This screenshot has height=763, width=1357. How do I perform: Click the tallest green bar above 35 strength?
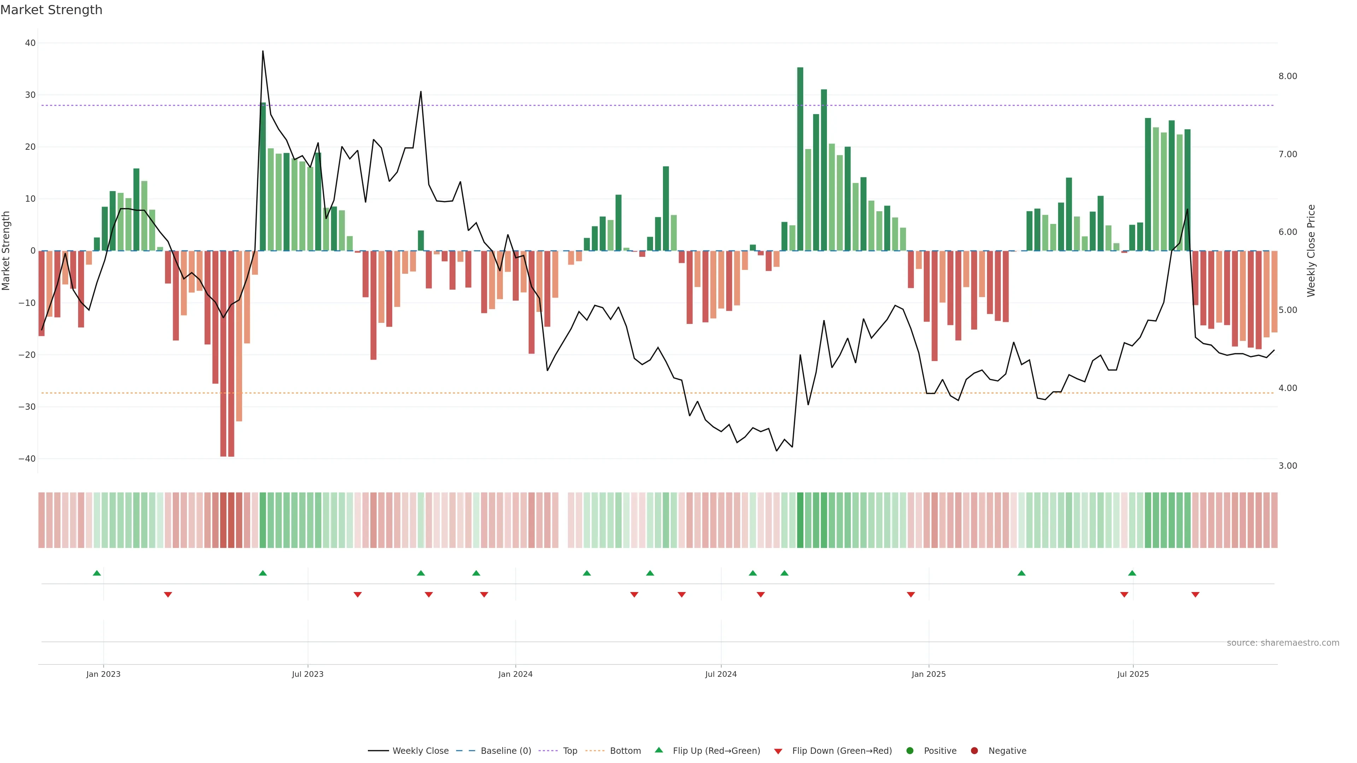[x=800, y=158]
